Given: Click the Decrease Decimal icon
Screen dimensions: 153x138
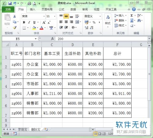Looking at the screenshot, I should click(91, 28).
